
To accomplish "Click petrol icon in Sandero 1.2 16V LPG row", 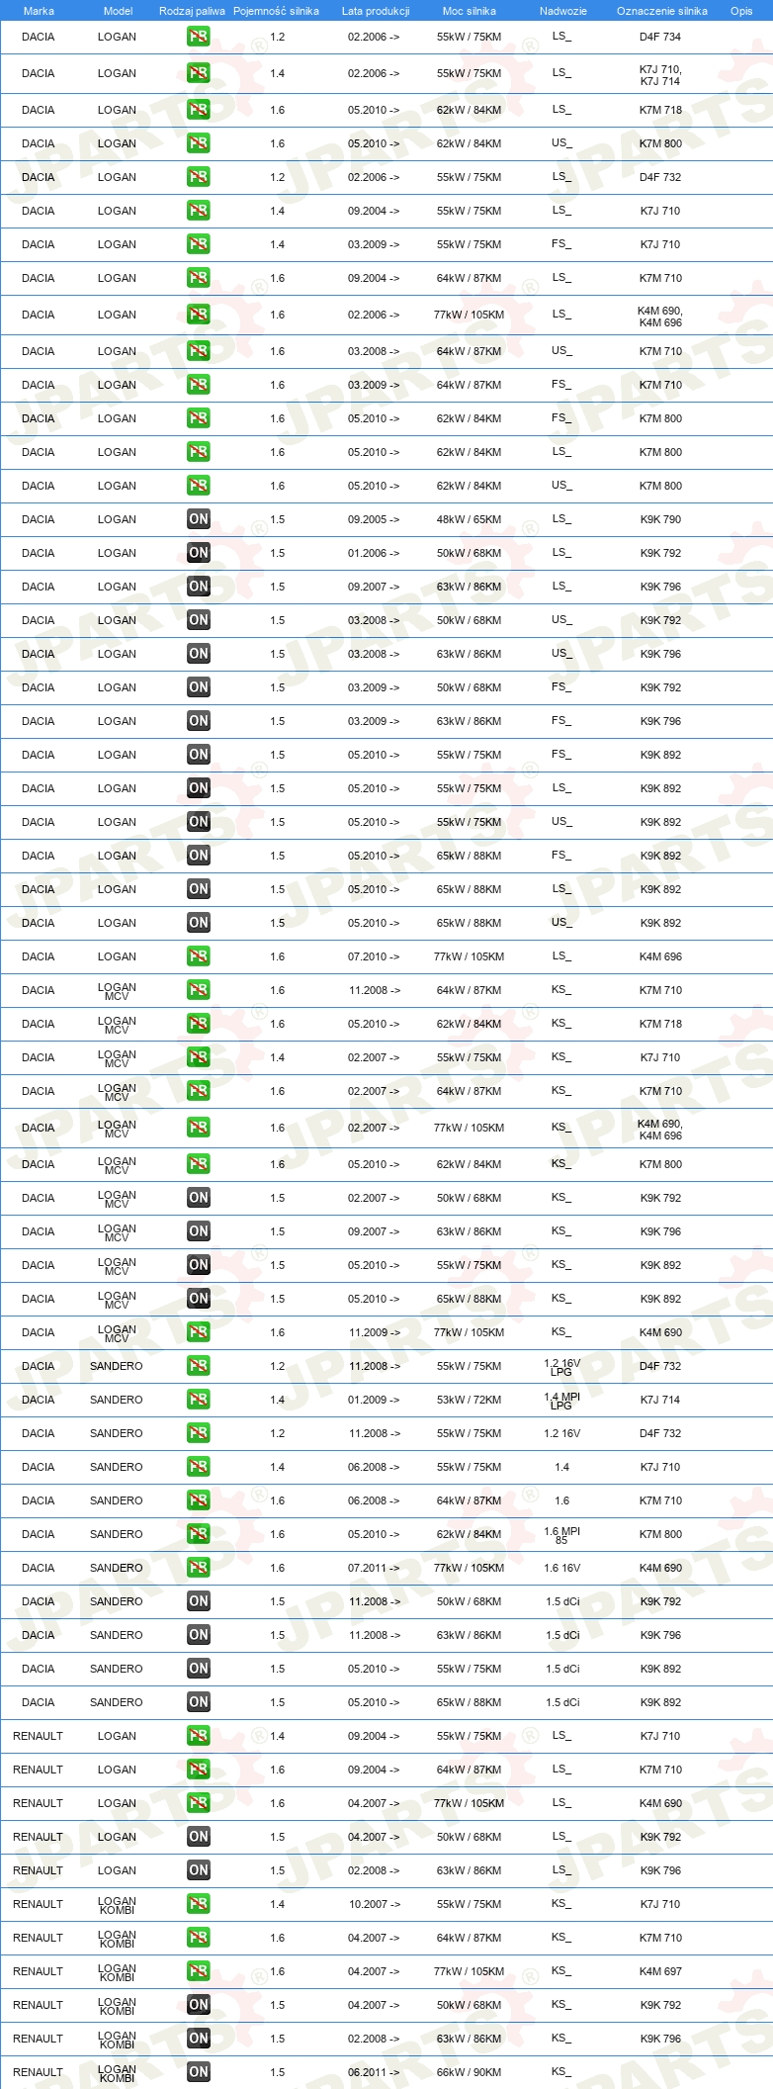I will (199, 1366).
